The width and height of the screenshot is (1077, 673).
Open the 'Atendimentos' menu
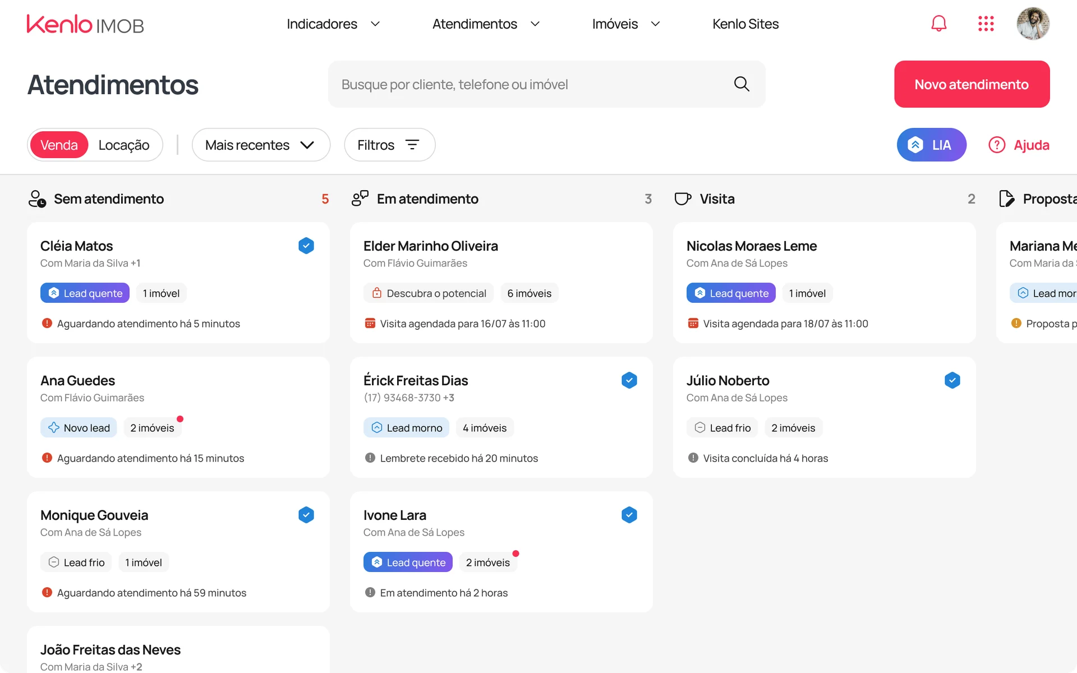click(474, 24)
